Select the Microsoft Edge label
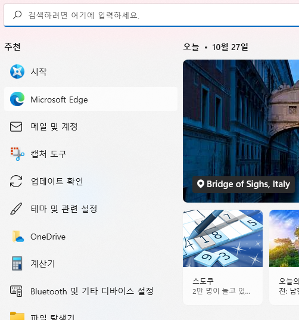Screen dimensions: 299x320 59,100
